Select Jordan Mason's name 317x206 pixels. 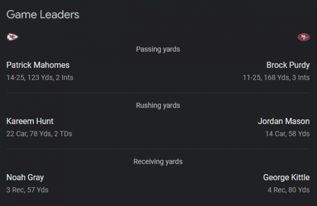(284, 122)
